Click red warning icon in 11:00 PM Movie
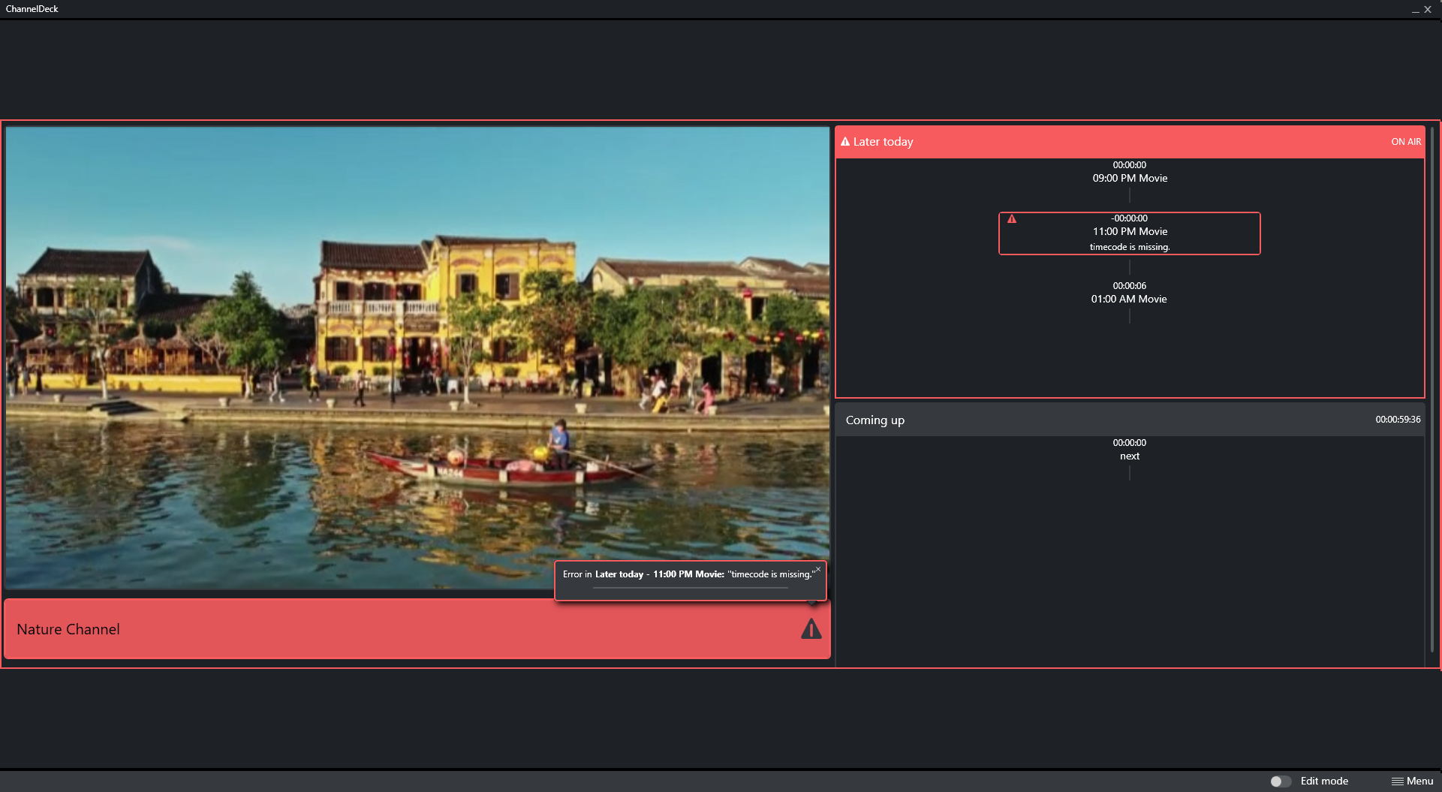Screen dimensions: 1442x792 (1012, 219)
